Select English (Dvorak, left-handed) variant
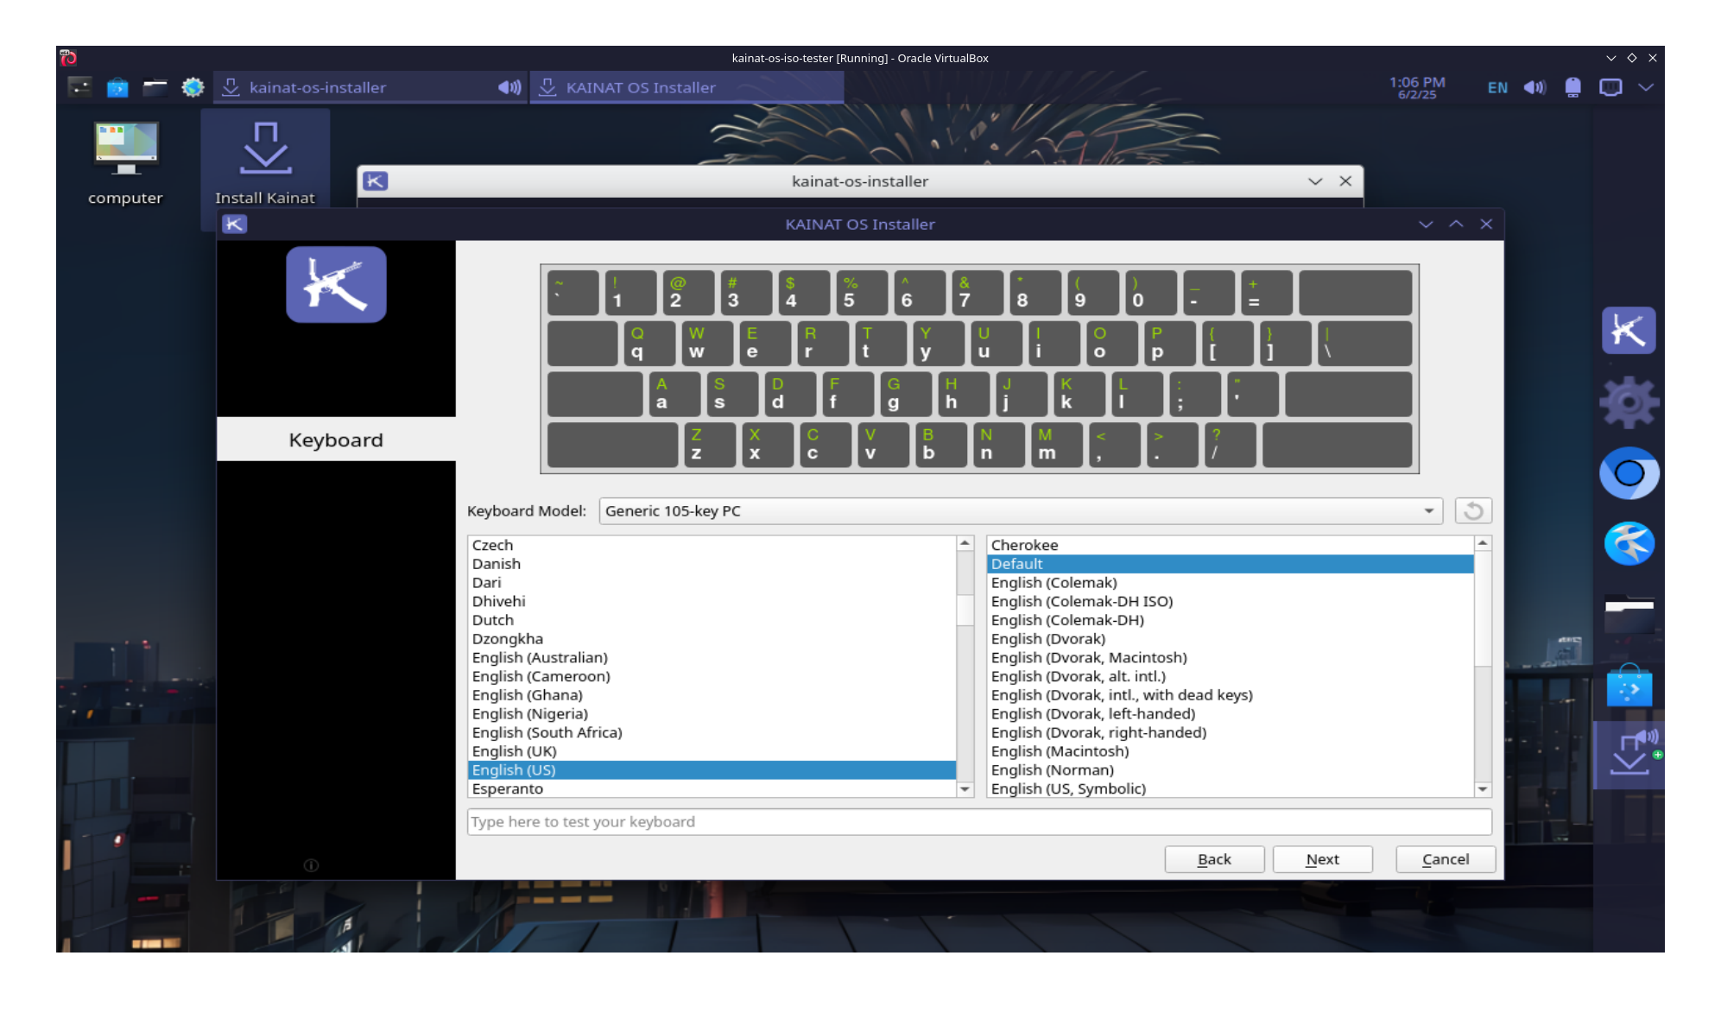 (1230, 714)
